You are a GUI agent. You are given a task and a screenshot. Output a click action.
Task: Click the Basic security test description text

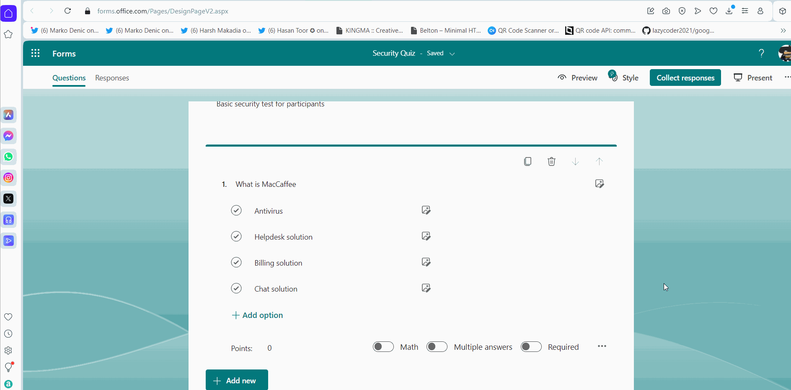point(270,104)
